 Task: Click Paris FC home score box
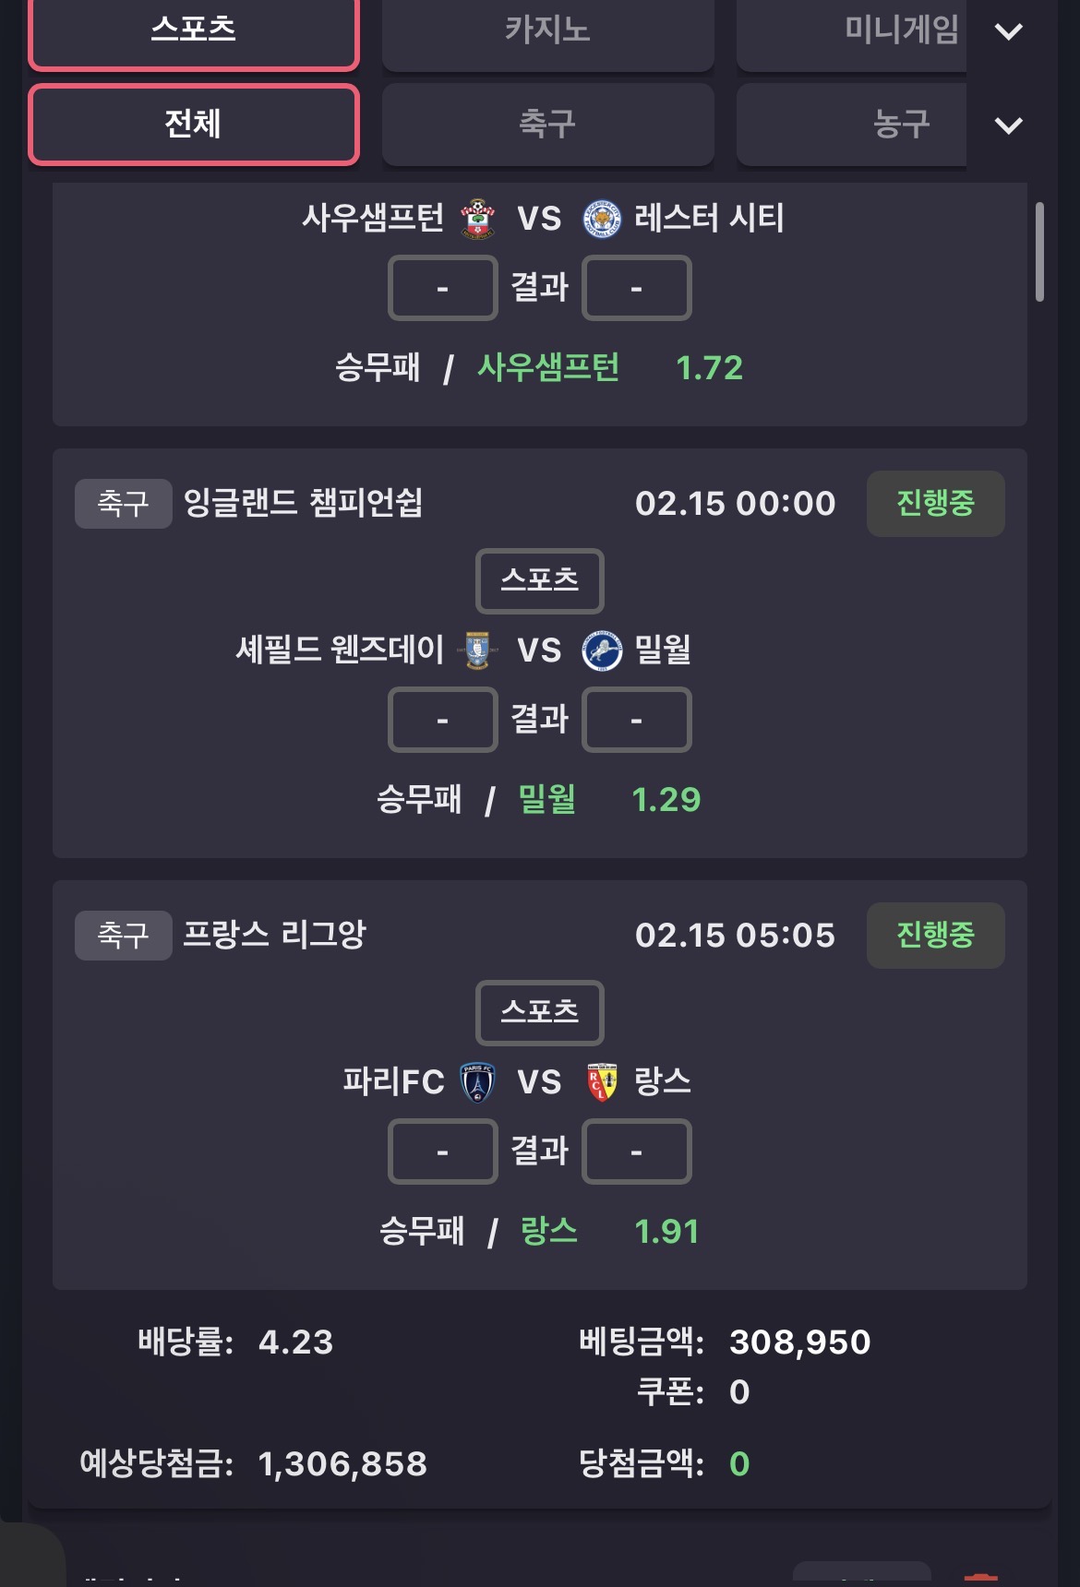pos(443,1151)
